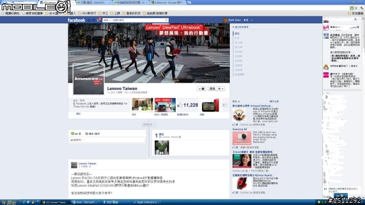The width and height of the screenshot is (365, 205).
Task: Open the Lenovo Taiwan page title
Action: pos(122,88)
